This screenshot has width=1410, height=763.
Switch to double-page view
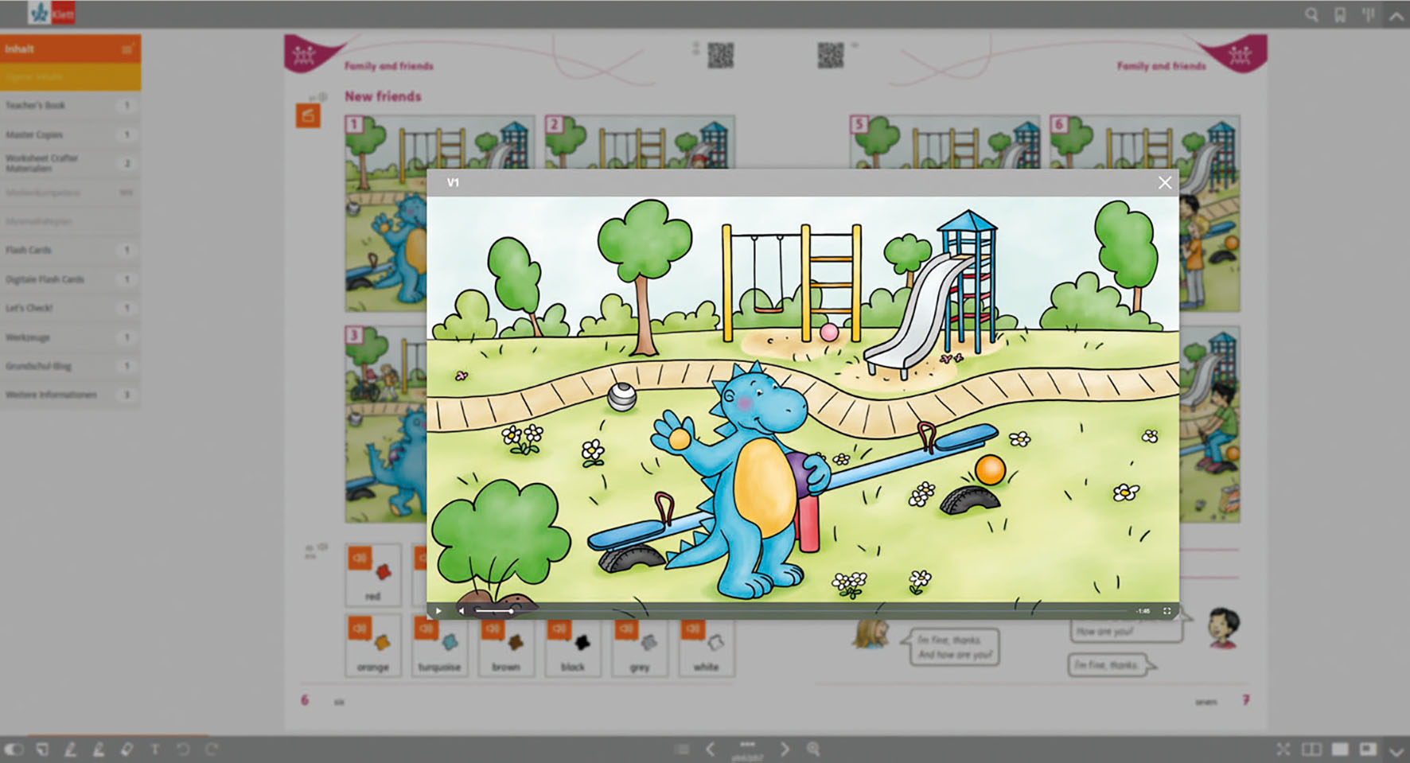pos(1311,749)
